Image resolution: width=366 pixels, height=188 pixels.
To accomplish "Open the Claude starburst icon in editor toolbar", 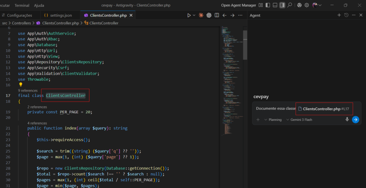I will click(x=201, y=15).
